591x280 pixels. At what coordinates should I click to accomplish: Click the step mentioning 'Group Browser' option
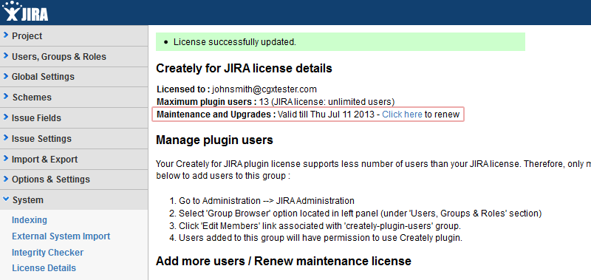360,214
